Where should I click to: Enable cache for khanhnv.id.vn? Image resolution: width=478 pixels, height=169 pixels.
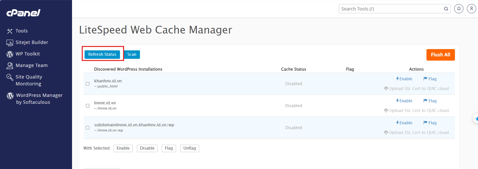click(x=404, y=79)
